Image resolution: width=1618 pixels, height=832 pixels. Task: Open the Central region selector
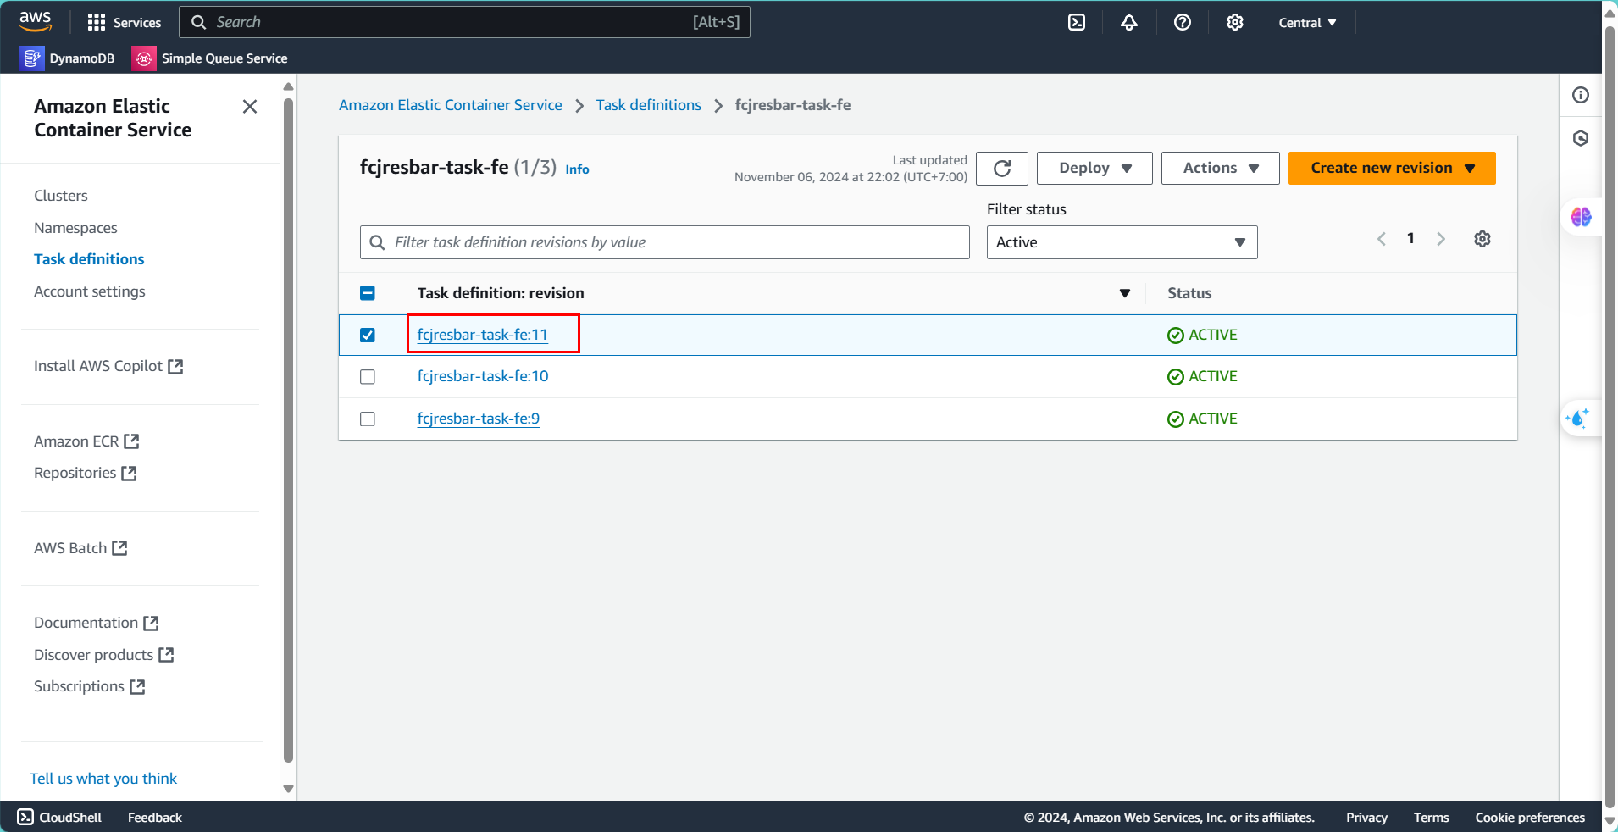1307,23
